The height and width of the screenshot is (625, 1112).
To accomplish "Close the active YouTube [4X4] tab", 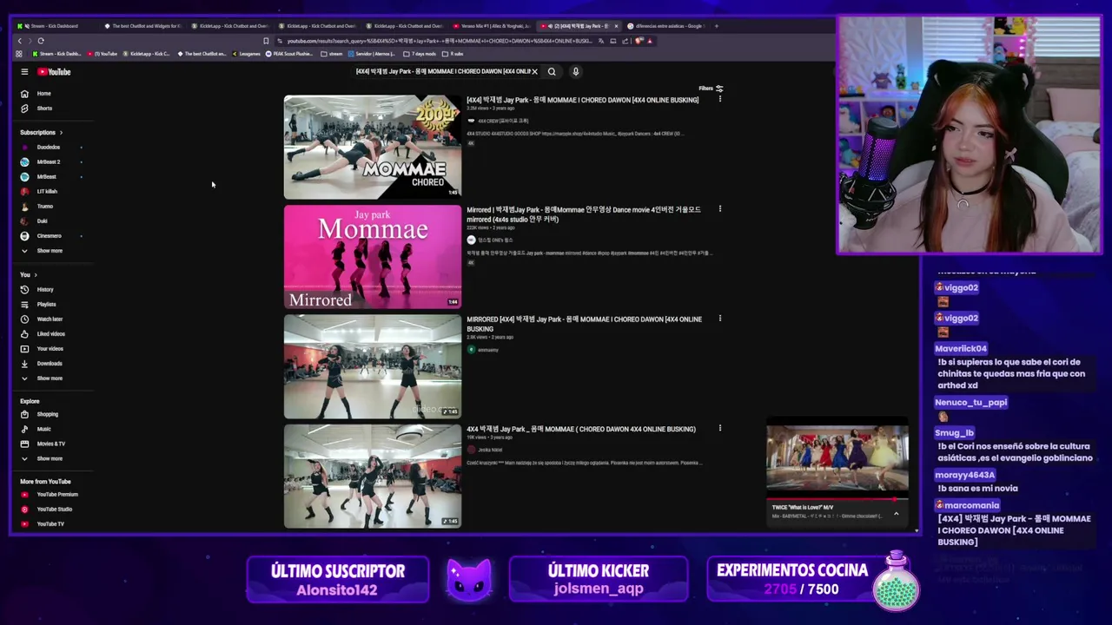I will [616, 26].
